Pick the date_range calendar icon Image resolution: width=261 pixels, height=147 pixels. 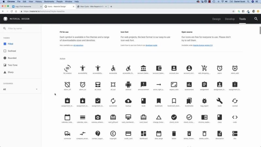coord(159,134)
